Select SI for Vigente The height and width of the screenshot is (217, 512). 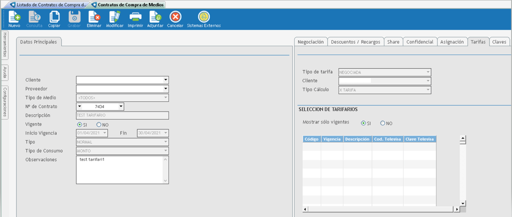pos(80,125)
